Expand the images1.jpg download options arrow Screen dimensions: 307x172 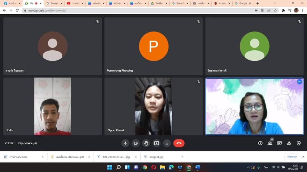[182, 157]
